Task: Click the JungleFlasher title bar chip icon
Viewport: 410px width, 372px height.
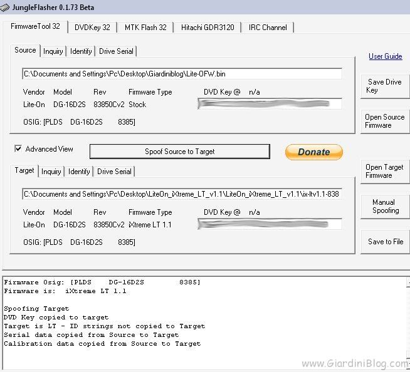Action: click(5, 8)
